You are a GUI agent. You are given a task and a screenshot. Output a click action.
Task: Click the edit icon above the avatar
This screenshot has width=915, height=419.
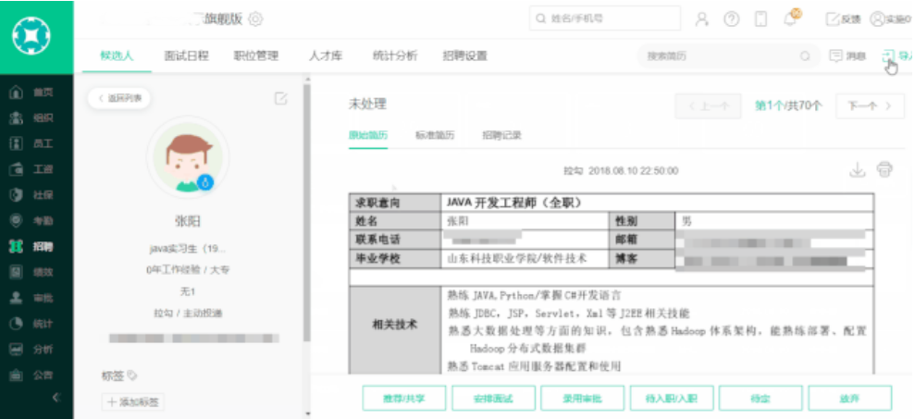pos(280,98)
